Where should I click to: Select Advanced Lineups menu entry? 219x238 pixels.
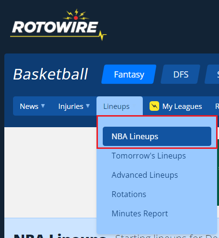point(145,175)
